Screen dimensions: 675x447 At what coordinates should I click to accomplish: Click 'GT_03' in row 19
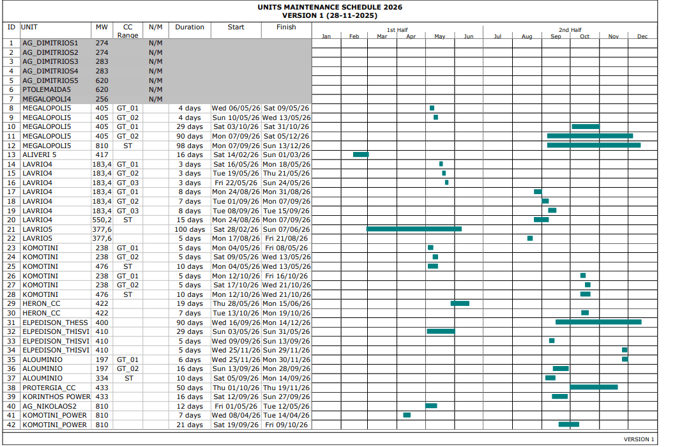click(x=128, y=211)
